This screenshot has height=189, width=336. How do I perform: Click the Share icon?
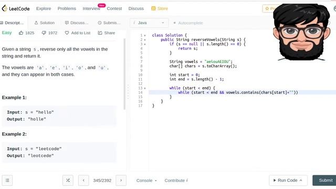100,33
